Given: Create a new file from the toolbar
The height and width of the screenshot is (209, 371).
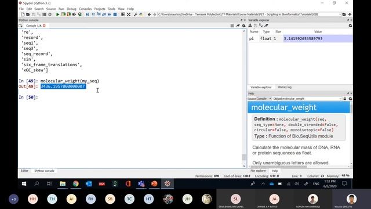Looking at the screenshot, I should [x=23, y=15].
